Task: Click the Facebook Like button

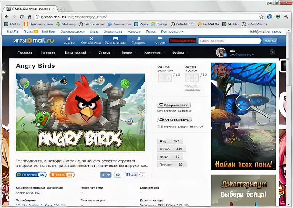Action: pyautogui.click(x=132, y=175)
